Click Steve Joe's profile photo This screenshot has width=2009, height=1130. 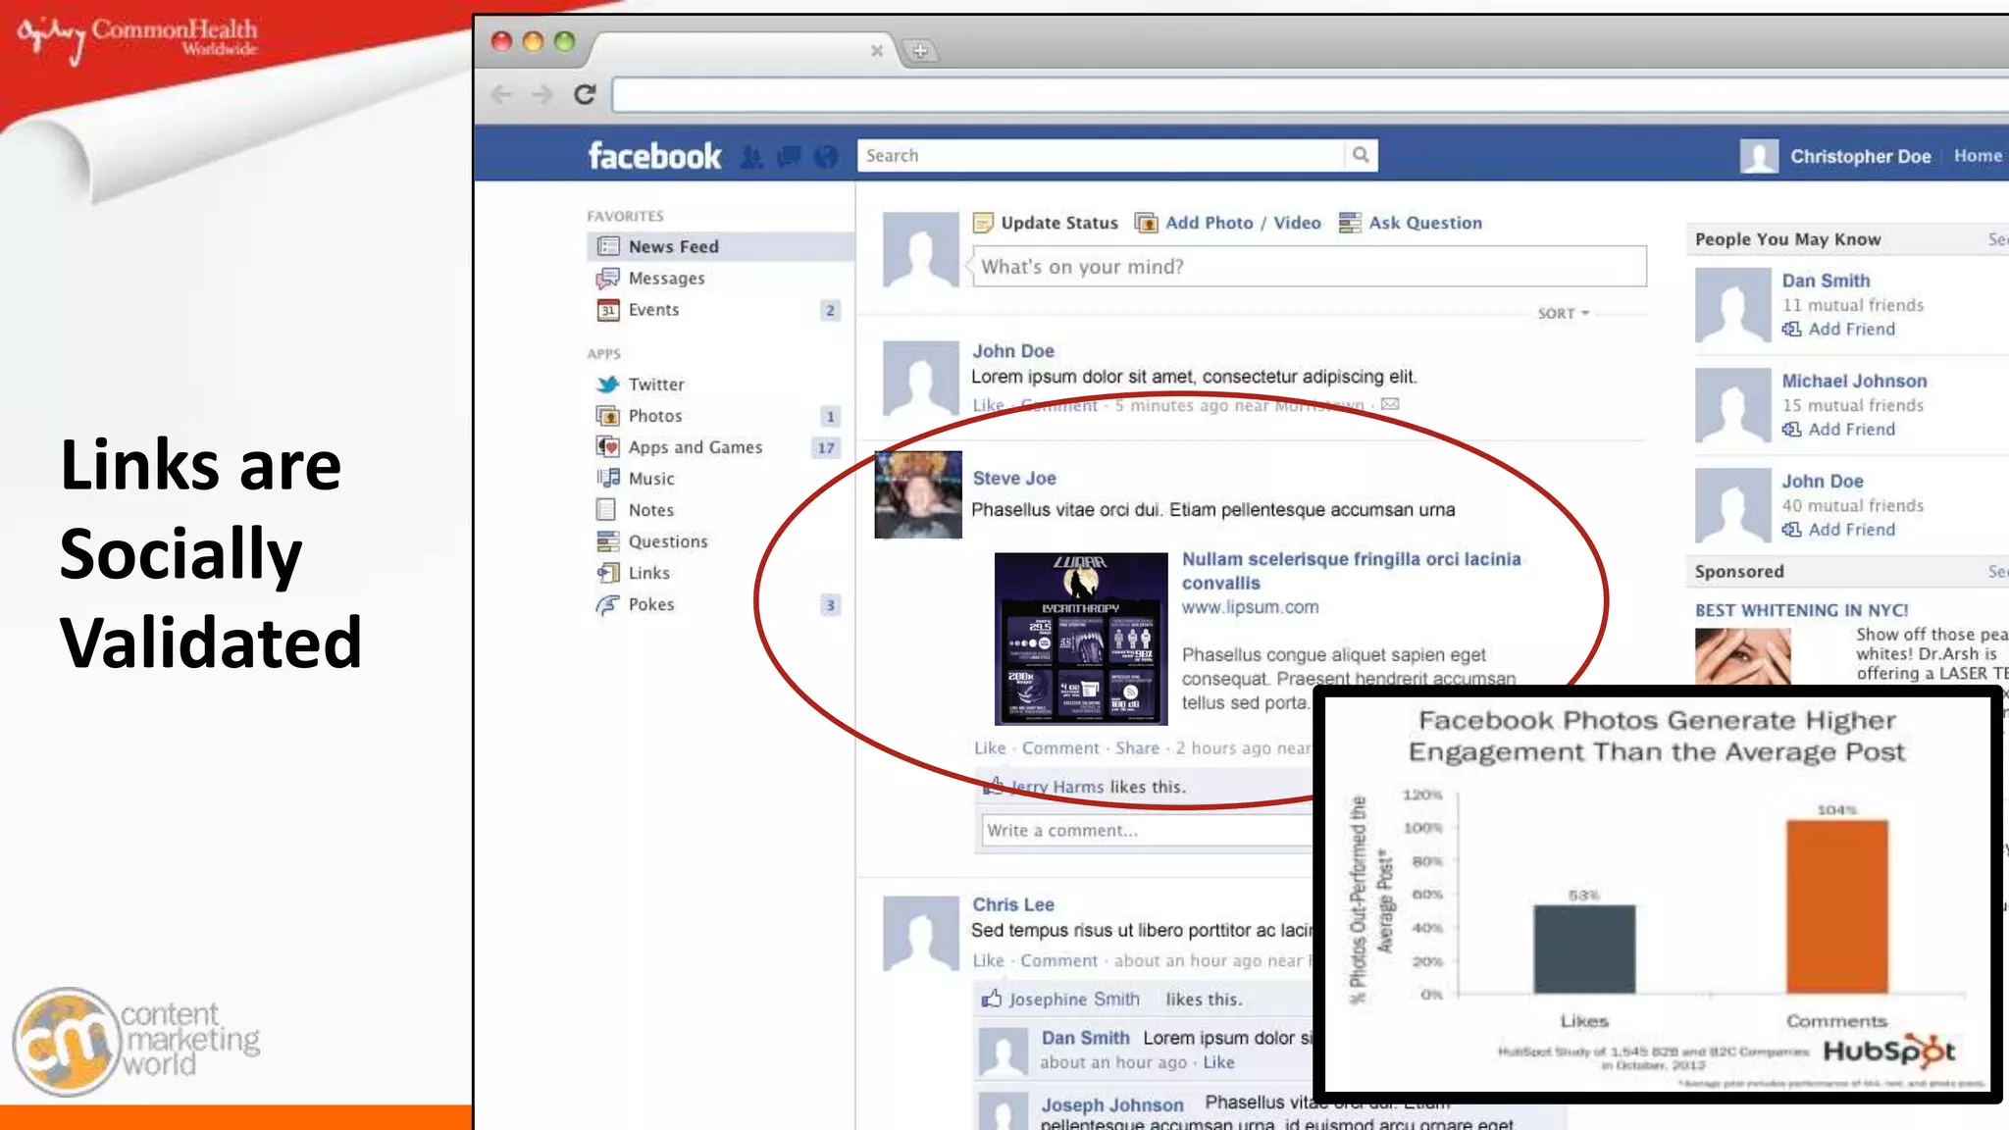pos(918,494)
